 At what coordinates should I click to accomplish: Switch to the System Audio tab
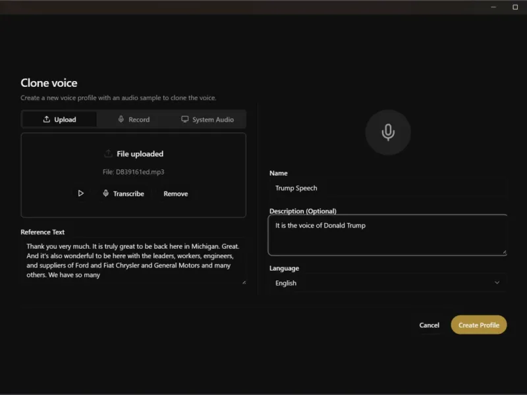click(x=208, y=119)
